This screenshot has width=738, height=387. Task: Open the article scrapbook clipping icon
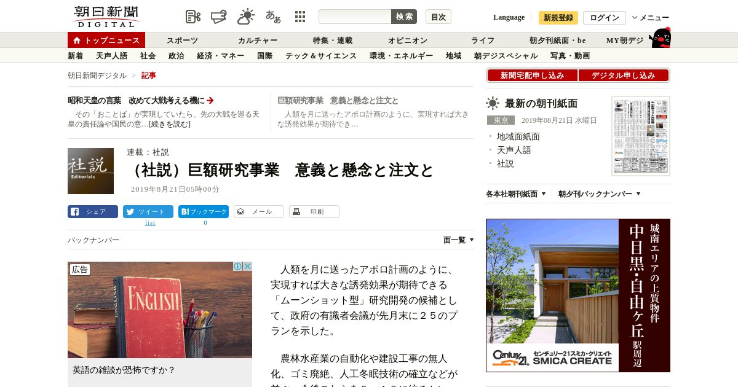(193, 17)
